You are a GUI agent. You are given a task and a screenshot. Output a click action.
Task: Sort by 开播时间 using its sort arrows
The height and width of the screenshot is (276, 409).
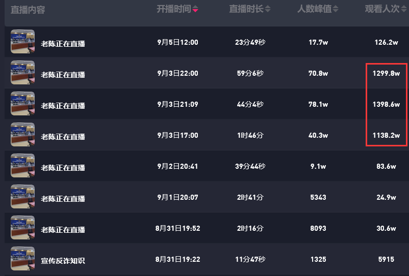(195, 9)
